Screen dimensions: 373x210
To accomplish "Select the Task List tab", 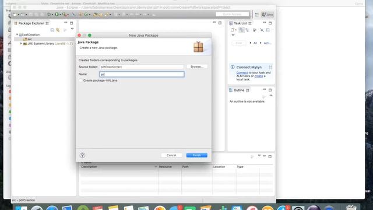I will click(240, 23).
